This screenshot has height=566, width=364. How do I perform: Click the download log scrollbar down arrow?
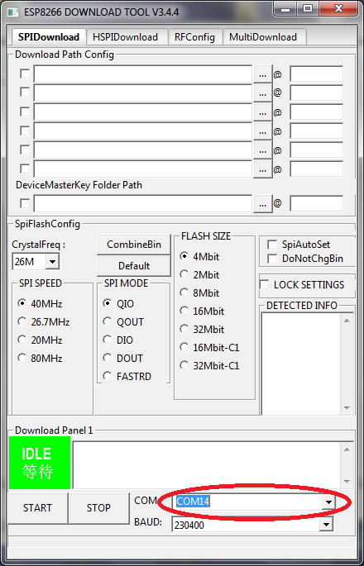(347, 482)
